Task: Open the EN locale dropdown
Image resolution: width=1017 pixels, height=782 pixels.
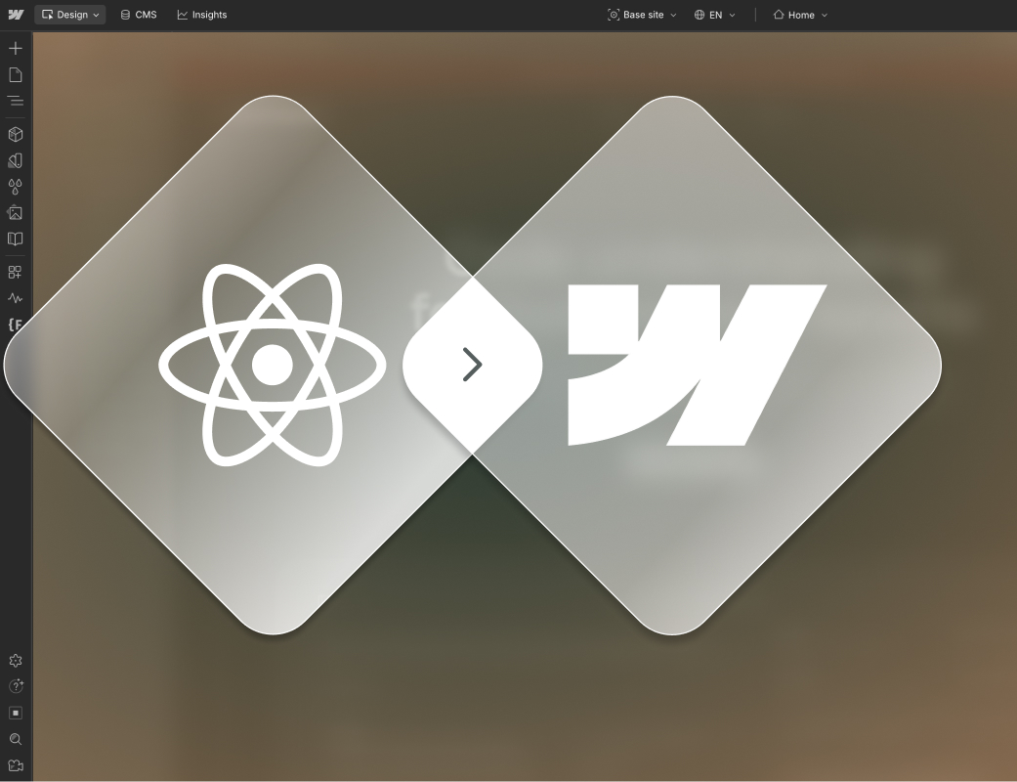Action: click(715, 15)
